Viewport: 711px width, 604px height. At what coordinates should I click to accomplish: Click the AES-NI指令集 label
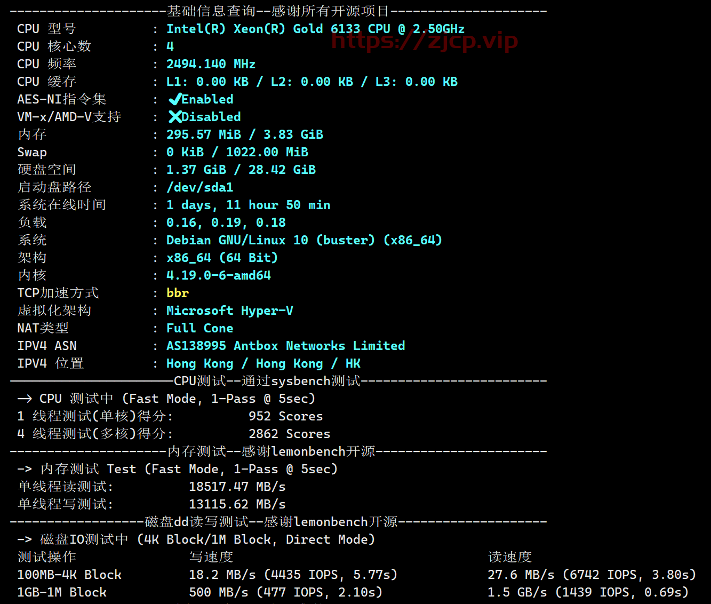[x=62, y=99]
